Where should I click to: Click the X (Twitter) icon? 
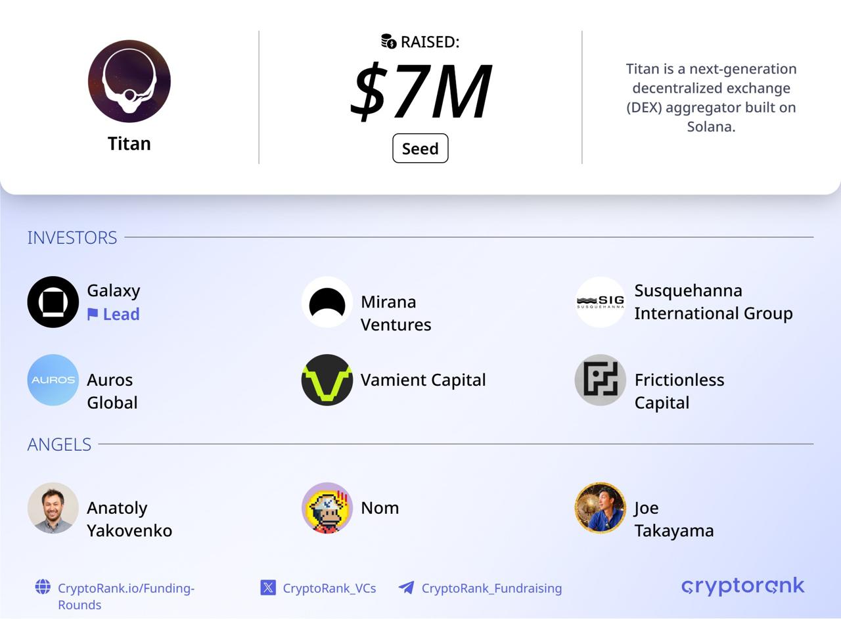(x=268, y=587)
